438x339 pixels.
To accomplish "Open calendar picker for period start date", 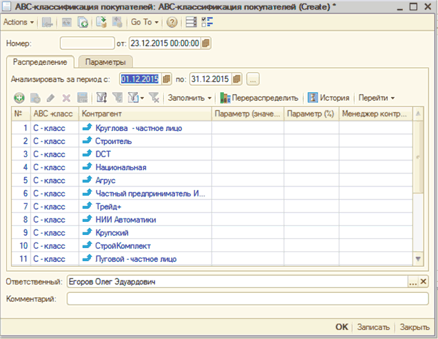I will tap(166, 79).
